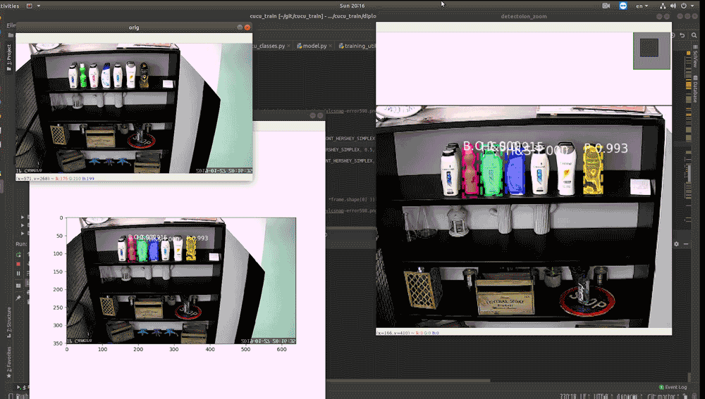Image resolution: width=705 pixels, height=399 pixels.
Task: Open the Activities overview
Action: click(8, 5)
